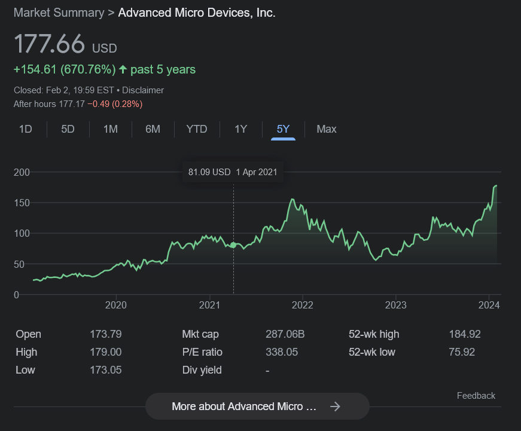Select the 1Y time range tab

point(240,129)
